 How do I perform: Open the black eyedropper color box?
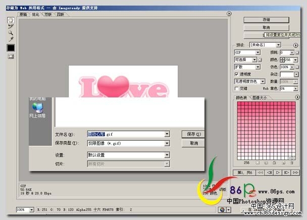click(11, 48)
